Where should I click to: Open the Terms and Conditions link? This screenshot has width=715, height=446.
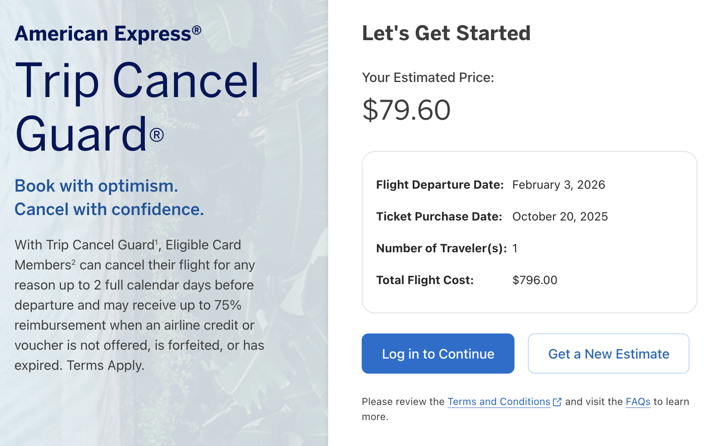point(499,402)
